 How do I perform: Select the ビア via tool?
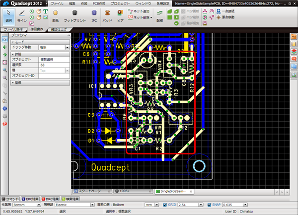(120, 16)
